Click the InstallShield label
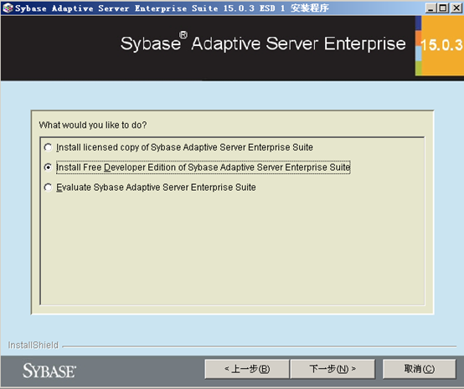Image resolution: width=464 pixels, height=389 pixels. coord(34,345)
